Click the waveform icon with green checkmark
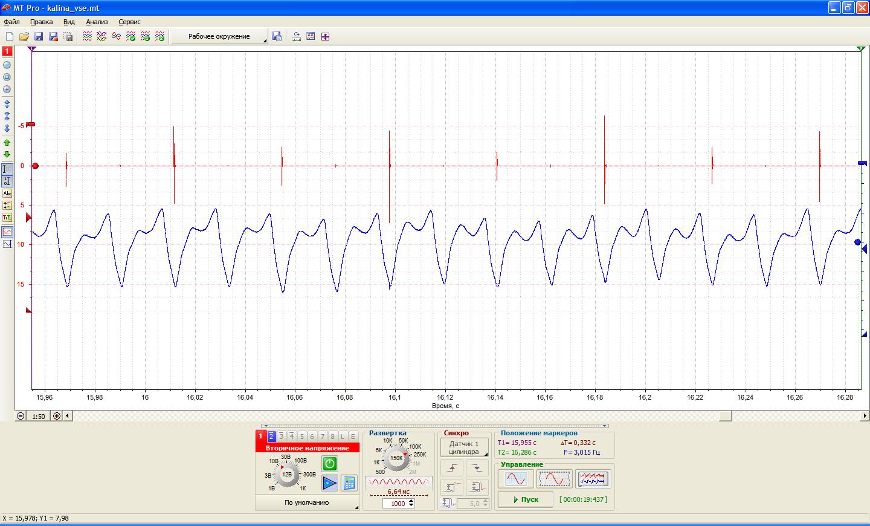This screenshot has width=870, height=526. pyautogui.click(x=131, y=37)
